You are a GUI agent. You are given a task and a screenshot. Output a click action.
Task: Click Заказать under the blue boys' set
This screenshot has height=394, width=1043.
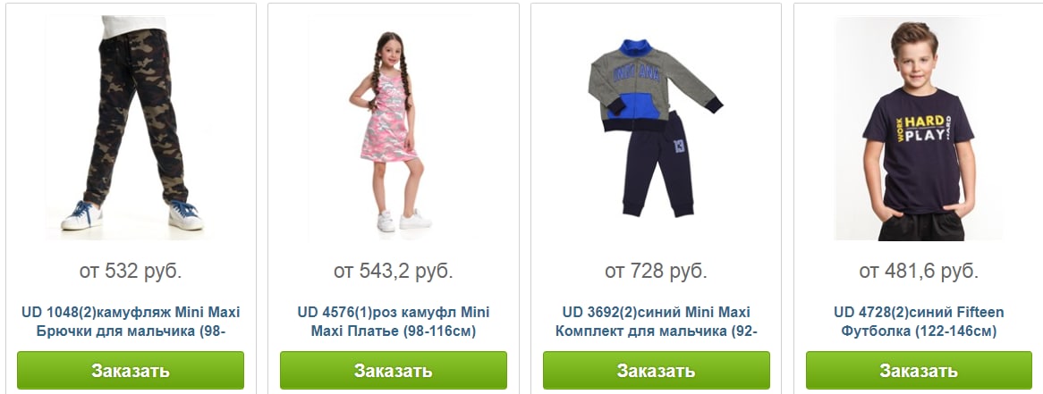(x=656, y=370)
